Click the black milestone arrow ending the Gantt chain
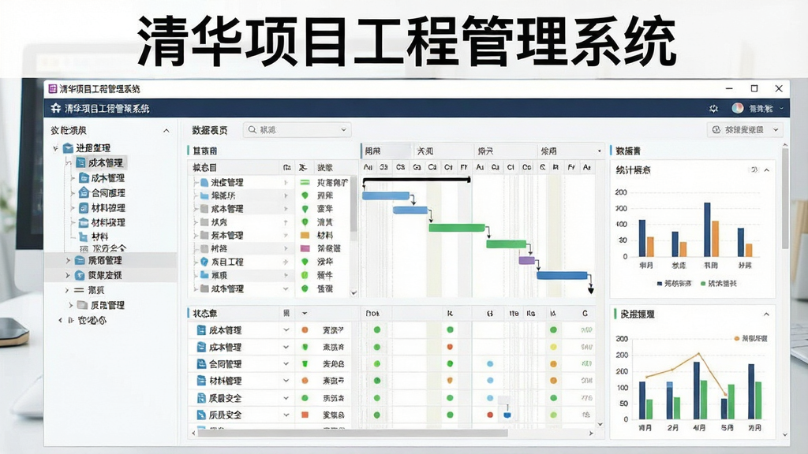 click(590, 291)
